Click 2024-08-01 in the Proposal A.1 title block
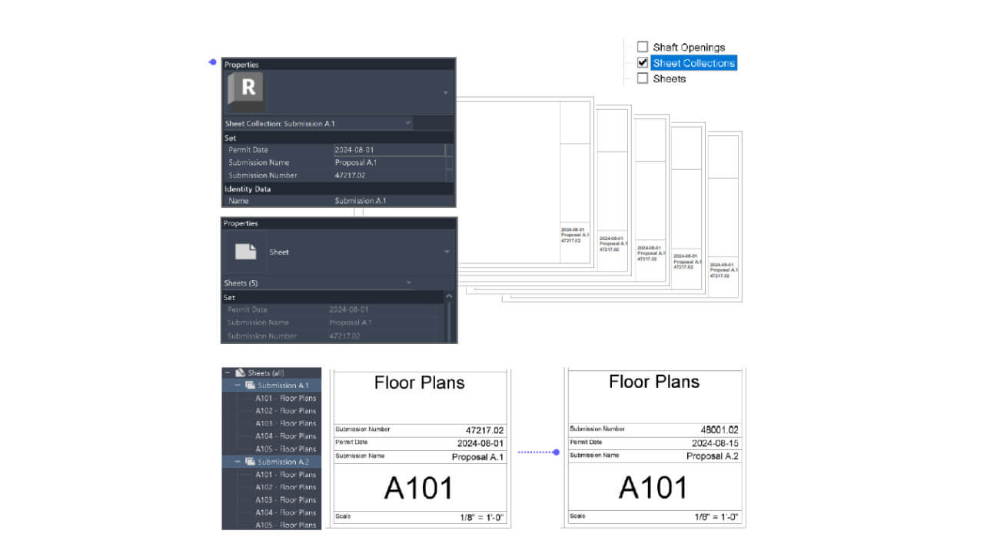 [479, 443]
